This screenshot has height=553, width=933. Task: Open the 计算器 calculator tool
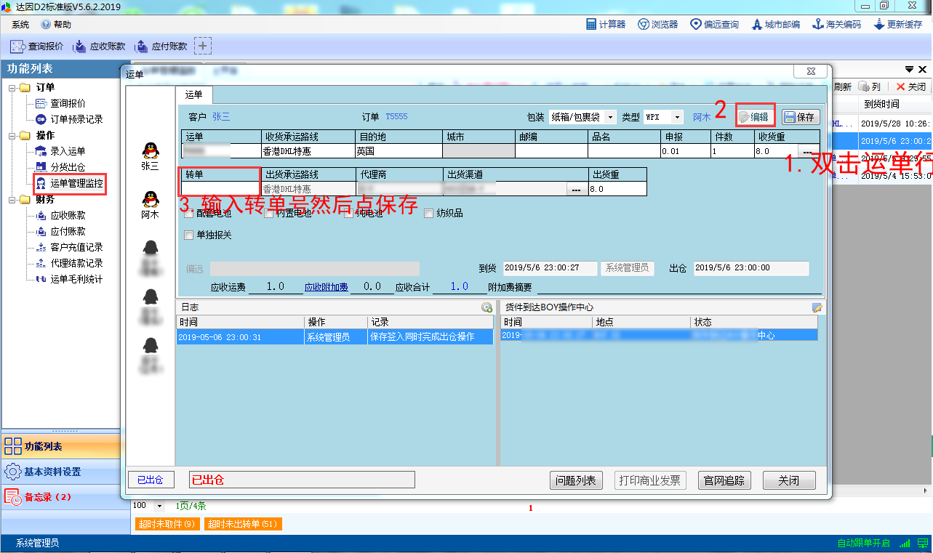pyautogui.click(x=606, y=24)
